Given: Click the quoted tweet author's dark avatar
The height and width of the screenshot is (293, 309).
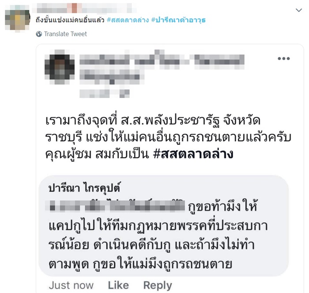Looking at the screenshot, I should [x=60, y=67].
